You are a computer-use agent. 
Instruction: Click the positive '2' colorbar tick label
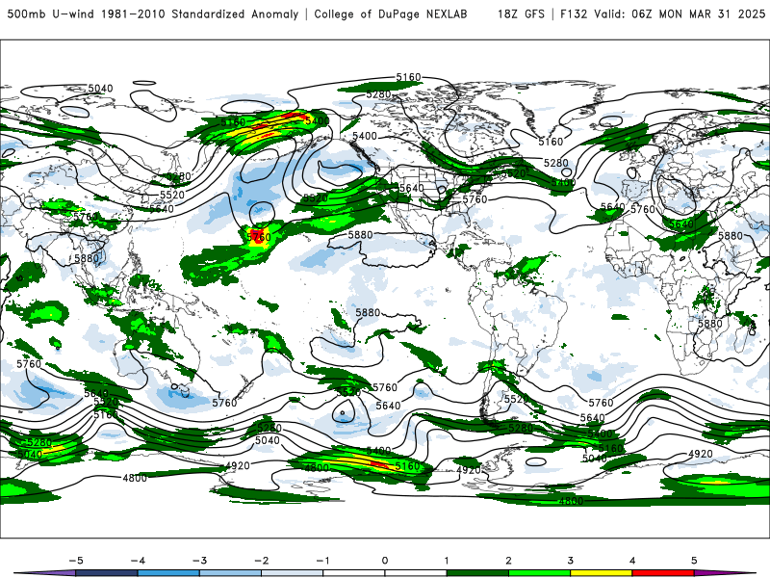pos(509,561)
